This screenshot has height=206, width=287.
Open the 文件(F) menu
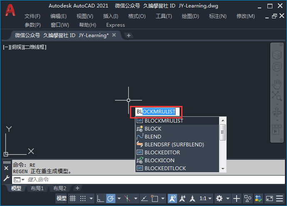(32, 16)
